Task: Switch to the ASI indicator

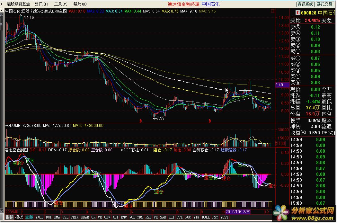Action: pyautogui.click(x=115, y=218)
